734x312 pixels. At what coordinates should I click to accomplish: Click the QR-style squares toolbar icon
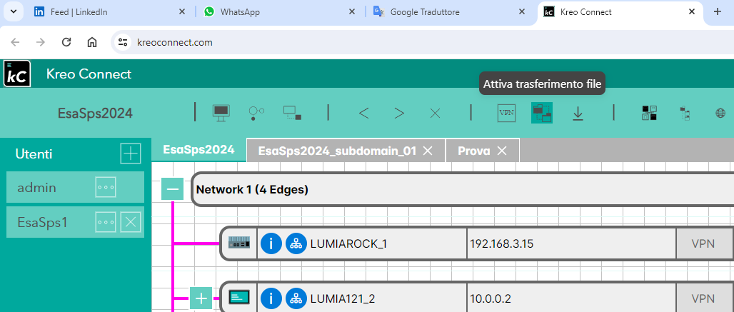click(649, 113)
